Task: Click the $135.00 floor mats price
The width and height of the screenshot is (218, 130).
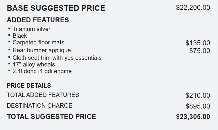Action: [x=197, y=43]
